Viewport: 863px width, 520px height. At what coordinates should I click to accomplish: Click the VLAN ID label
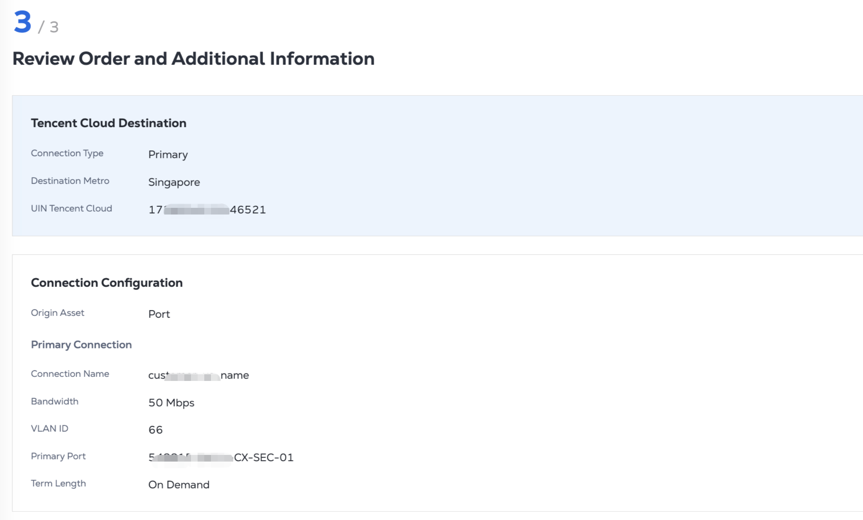(x=50, y=429)
